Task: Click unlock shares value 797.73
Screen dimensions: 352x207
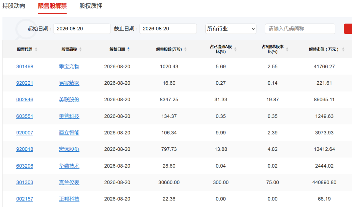Action: pyautogui.click(x=169, y=149)
